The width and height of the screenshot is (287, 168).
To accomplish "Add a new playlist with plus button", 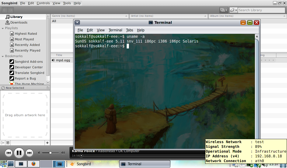I will pyautogui.click(x=47, y=143).
